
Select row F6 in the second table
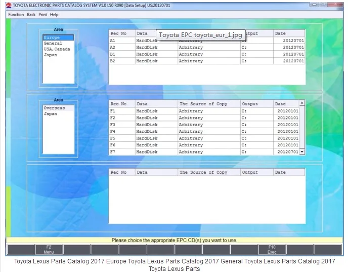click(204, 145)
